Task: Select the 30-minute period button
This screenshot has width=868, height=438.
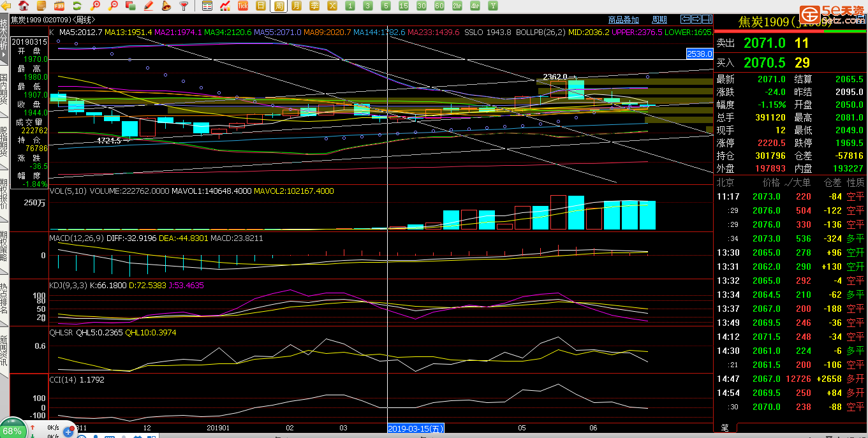Action: coord(422,6)
